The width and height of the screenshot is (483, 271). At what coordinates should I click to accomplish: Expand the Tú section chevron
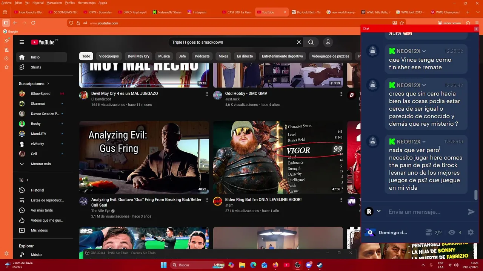pos(28,180)
